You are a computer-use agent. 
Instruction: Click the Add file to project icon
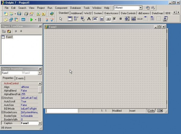pyautogui.click(x=38, y=14)
